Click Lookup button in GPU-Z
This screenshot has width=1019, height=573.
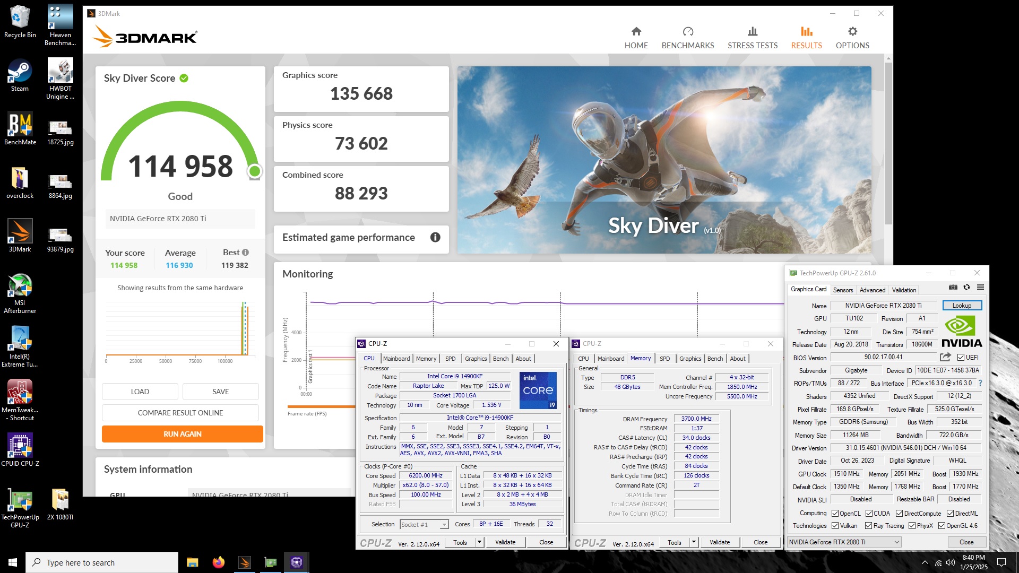(962, 306)
